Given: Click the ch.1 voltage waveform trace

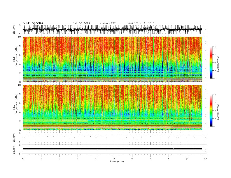Looking at the screenshot, I should 113,29.
